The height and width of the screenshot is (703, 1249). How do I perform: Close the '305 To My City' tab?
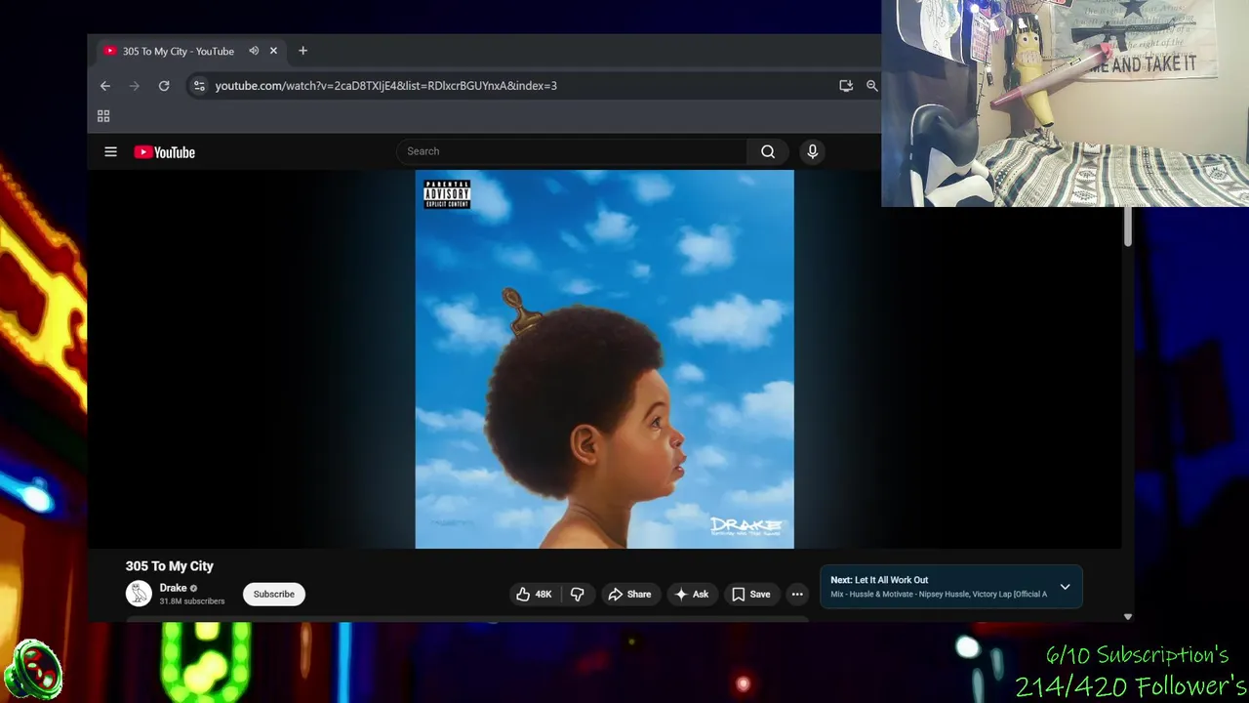click(273, 51)
